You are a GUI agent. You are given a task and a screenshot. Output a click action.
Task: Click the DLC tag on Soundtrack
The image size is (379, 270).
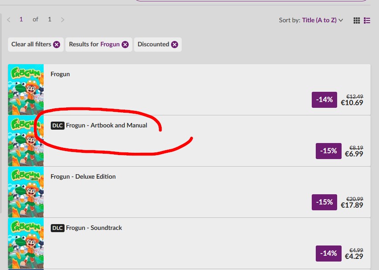pyautogui.click(x=57, y=228)
